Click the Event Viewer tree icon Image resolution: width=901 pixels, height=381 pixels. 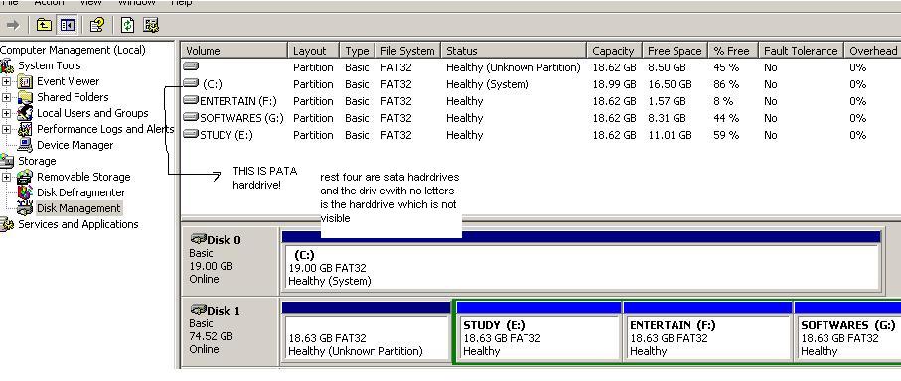coord(25,81)
